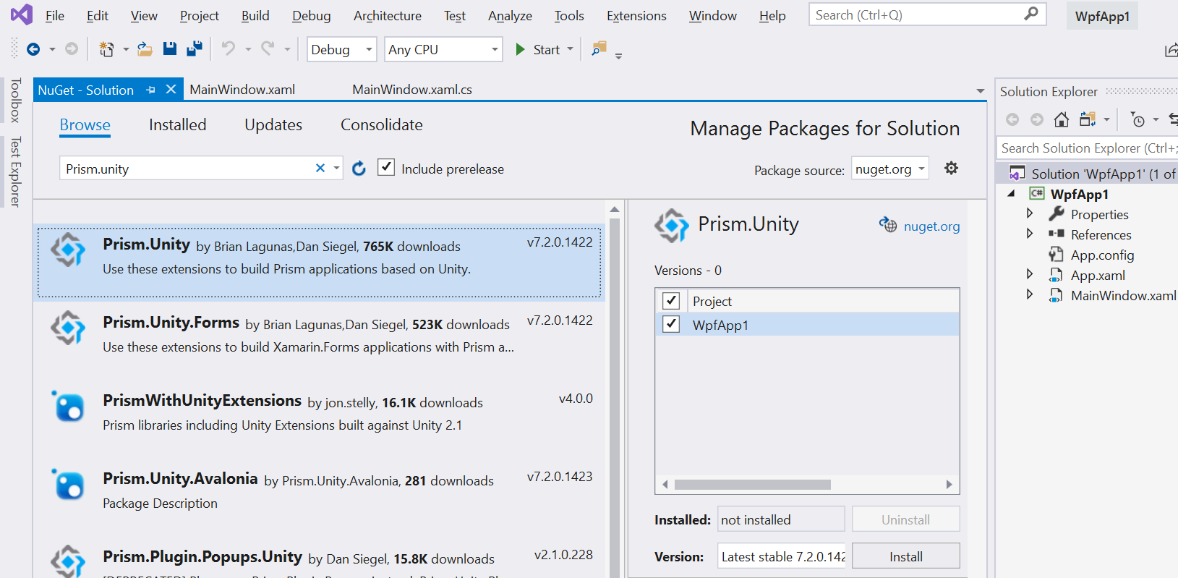Click the green Start play icon
Image resolution: width=1178 pixels, height=578 pixels.
(x=520, y=49)
